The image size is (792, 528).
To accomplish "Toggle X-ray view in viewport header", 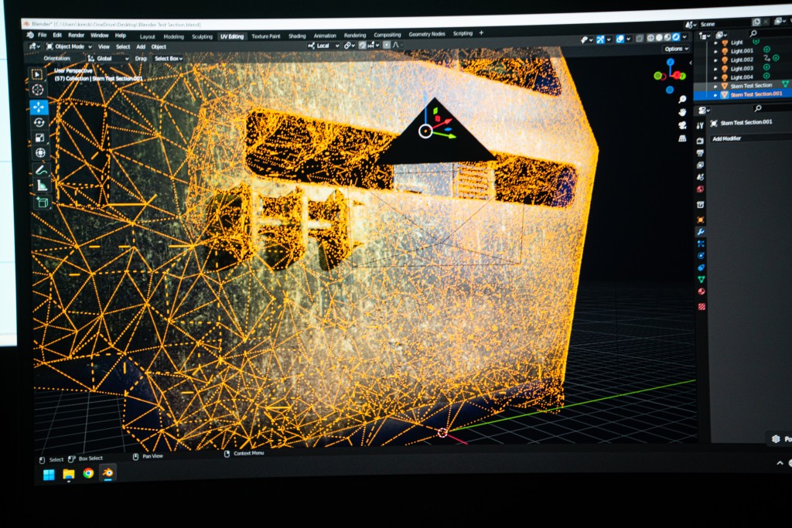I will click(x=640, y=38).
